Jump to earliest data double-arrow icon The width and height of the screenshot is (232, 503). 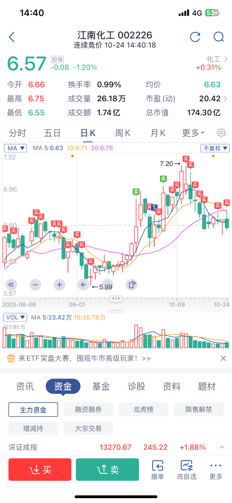tap(11, 285)
